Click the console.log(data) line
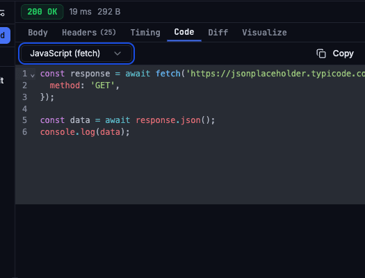This screenshot has height=278, width=365. (85, 132)
